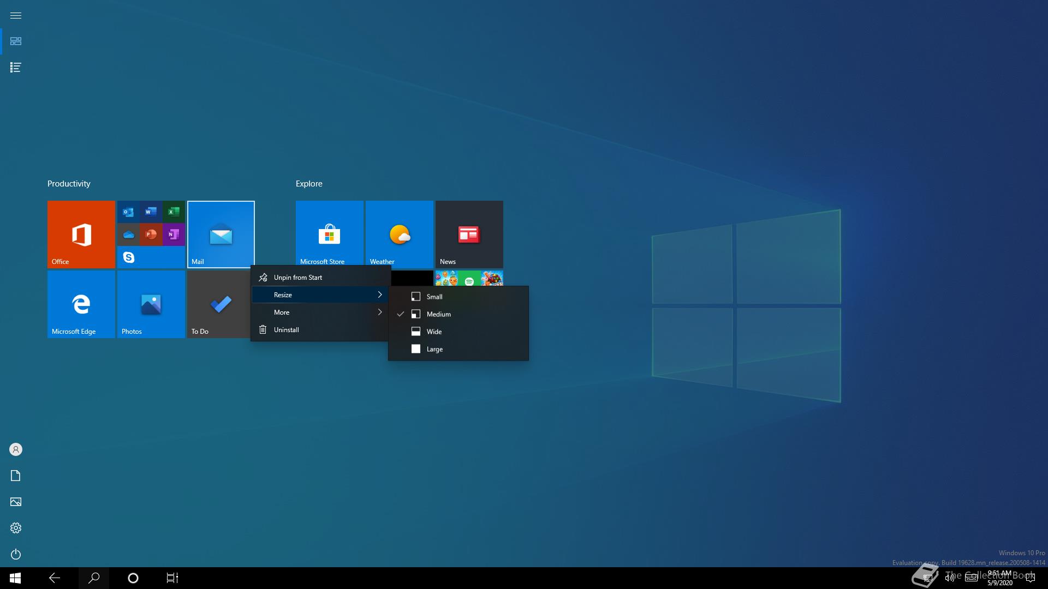The image size is (1048, 589).
Task: Open the Mail tile
Action: pos(221,235)
